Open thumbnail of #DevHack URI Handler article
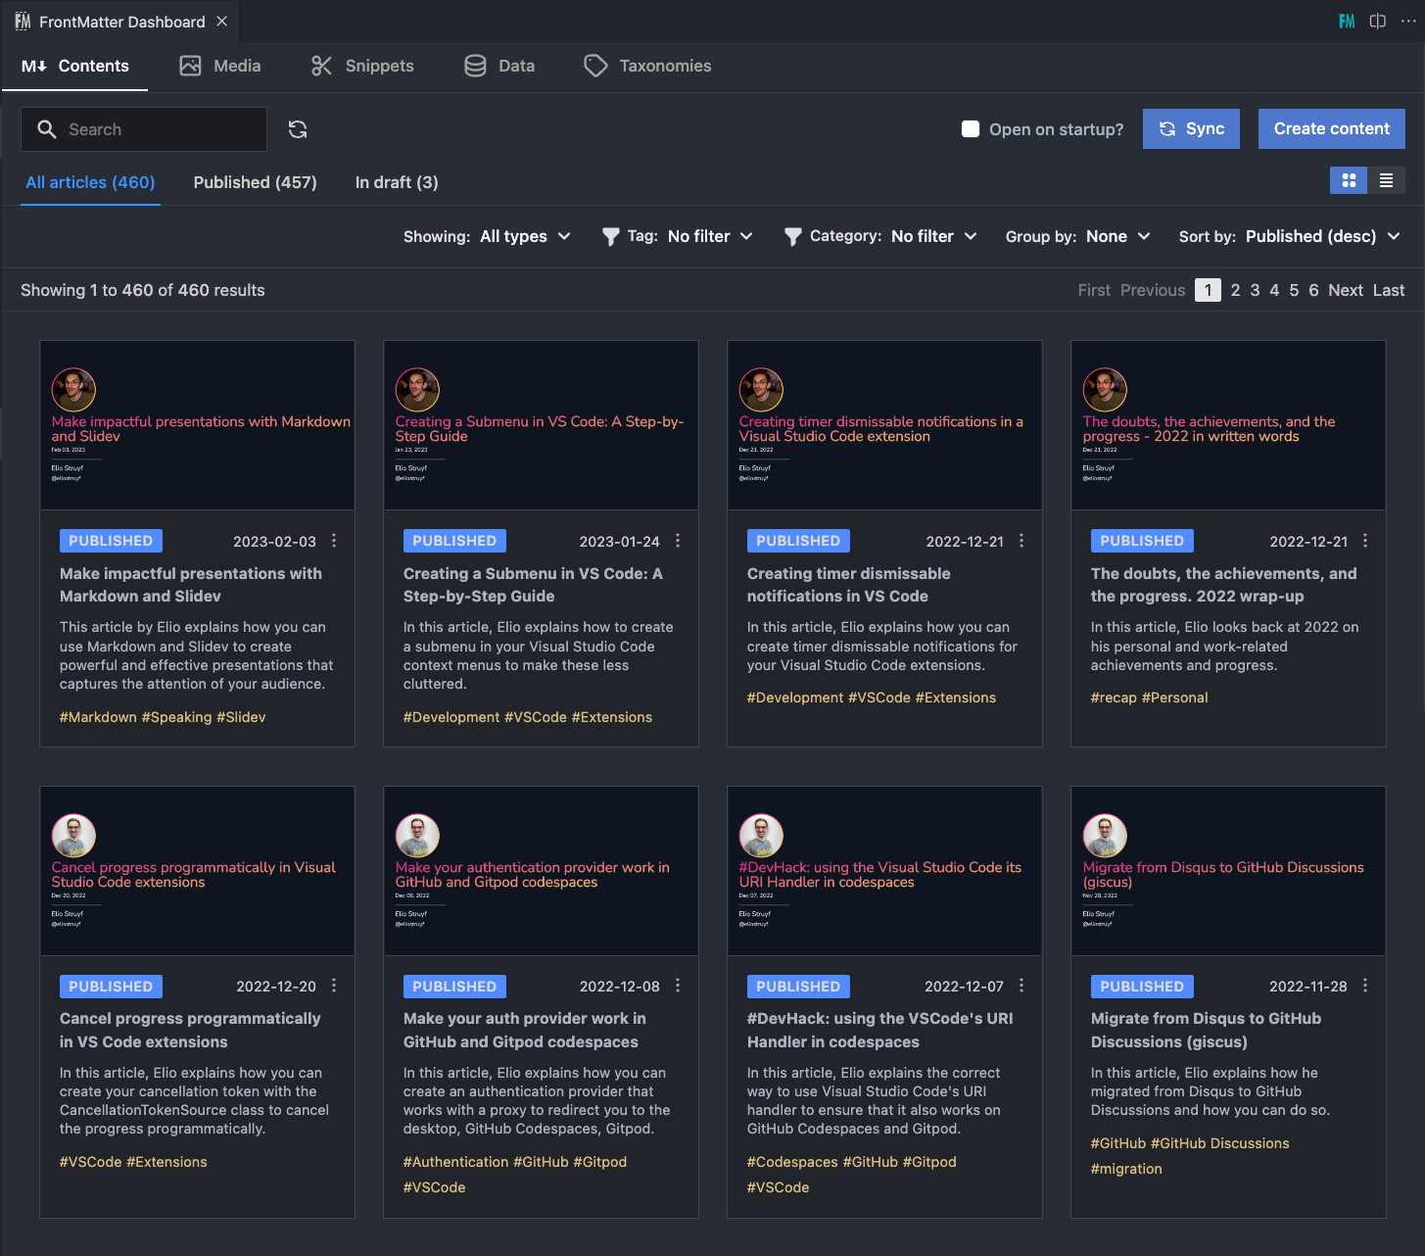This screenshot has width=1425, height=1256. [x=884, y=871]
